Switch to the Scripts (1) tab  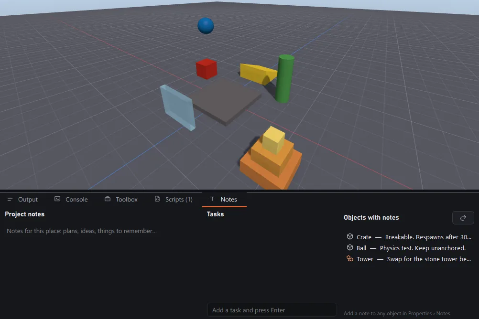click(x=174, y=199)
